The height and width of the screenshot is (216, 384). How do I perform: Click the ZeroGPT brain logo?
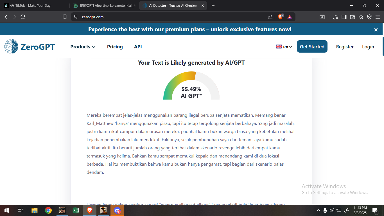coord(11,46)
